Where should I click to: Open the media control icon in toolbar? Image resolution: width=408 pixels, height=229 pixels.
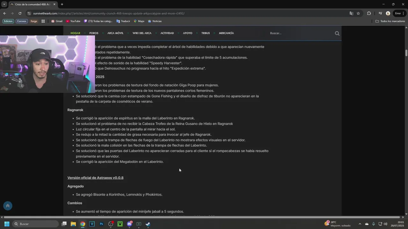coord(380,13)
